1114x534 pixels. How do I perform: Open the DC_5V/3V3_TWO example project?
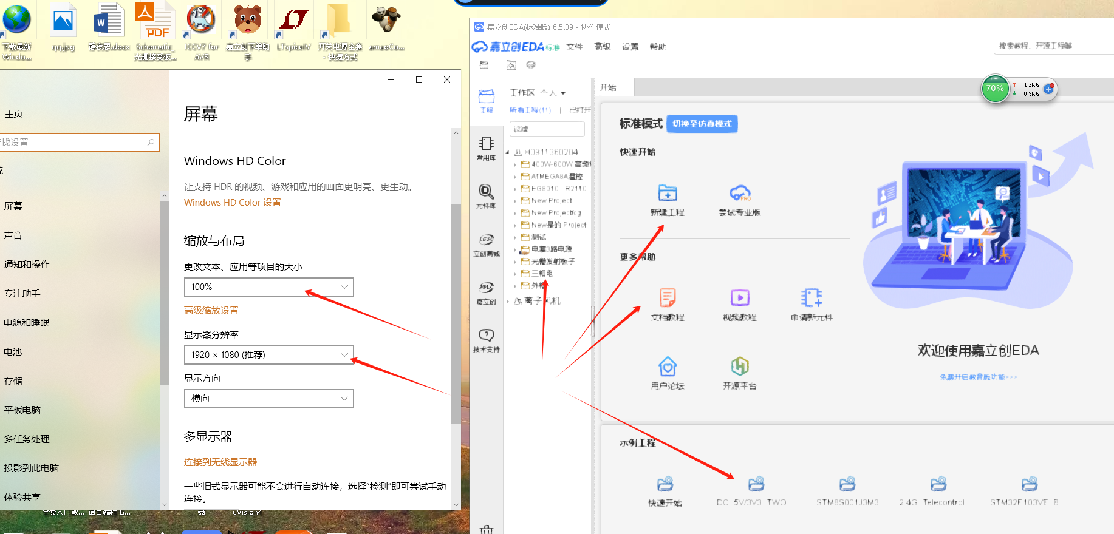pos(756,484)
